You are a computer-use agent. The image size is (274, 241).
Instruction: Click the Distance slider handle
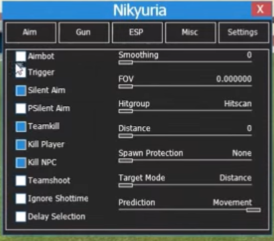(x=125, y=136)
